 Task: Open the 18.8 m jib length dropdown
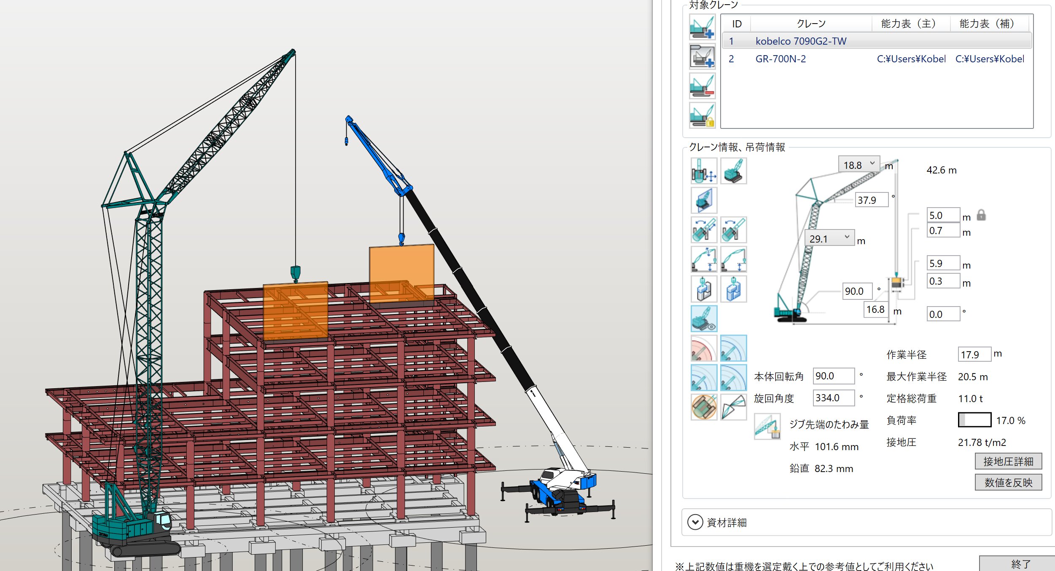(872, 163)
